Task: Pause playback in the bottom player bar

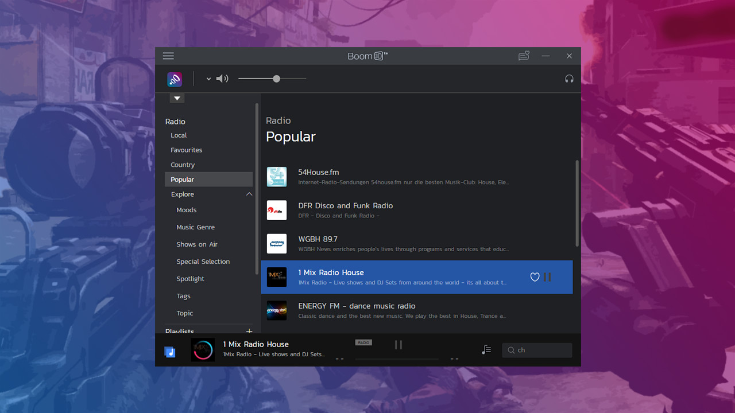Action: click(399, 345)
